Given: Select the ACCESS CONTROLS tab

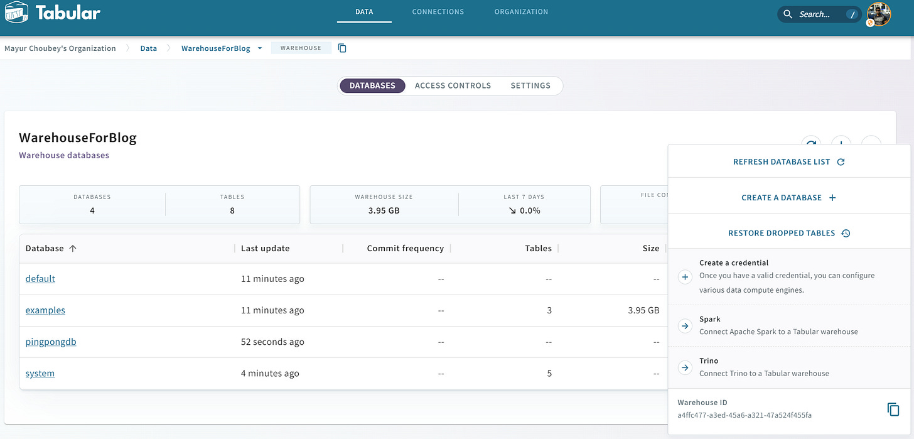Looking at the screenshot, I should (453, 85).
